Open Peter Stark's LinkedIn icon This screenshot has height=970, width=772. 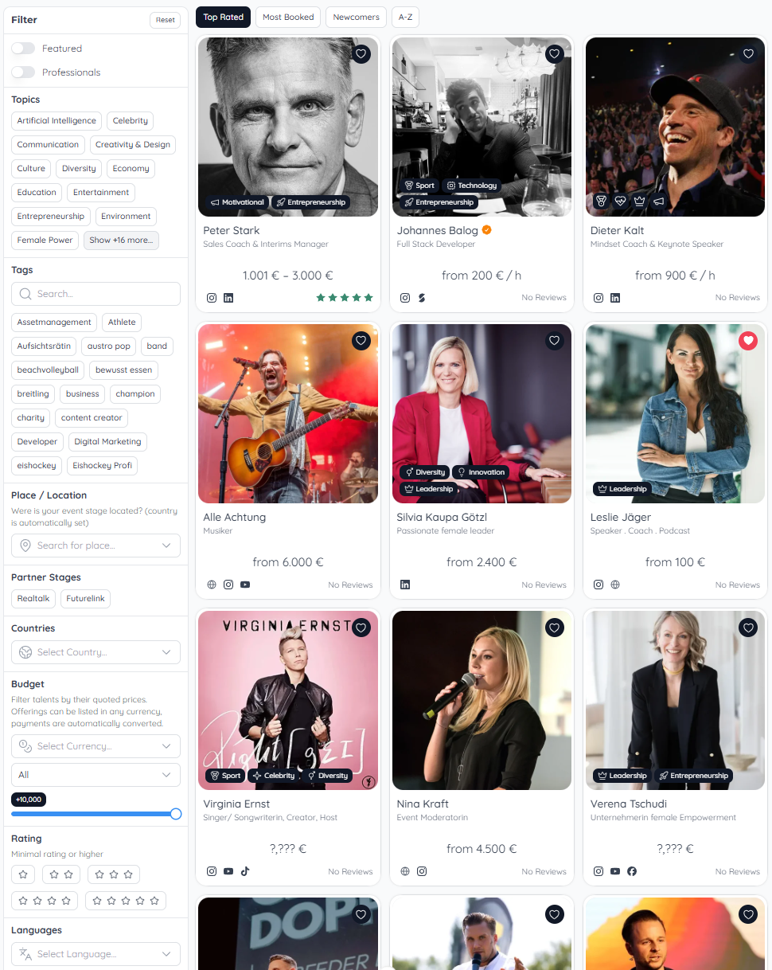click(x=228, y=298)
